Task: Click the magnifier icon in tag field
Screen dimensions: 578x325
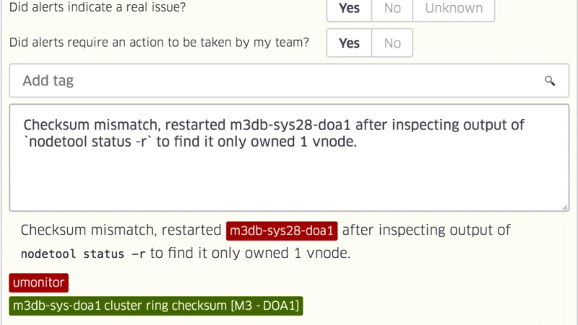Action: click(550, 81)
